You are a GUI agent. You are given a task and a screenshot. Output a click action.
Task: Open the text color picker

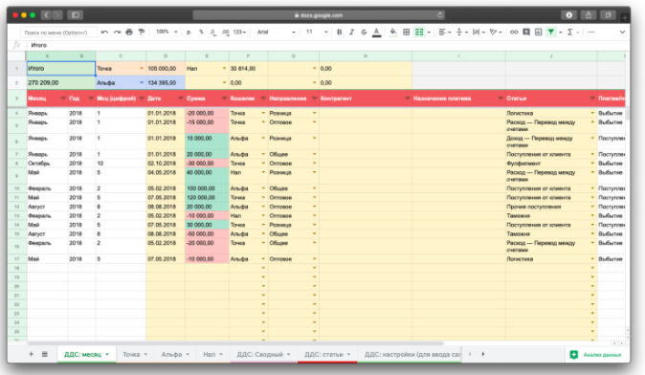376,33
